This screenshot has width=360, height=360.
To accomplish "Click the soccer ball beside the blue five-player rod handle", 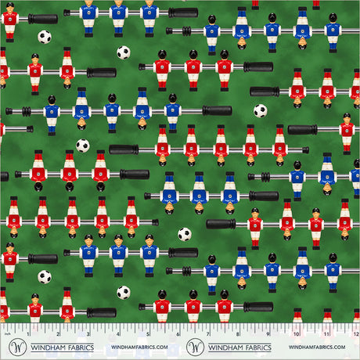I will coord(261,111).
